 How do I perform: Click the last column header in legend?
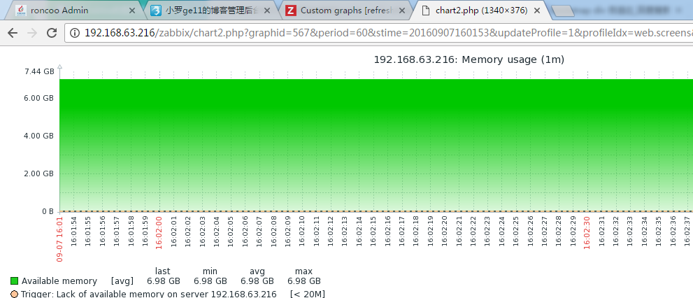pos(163,271)
